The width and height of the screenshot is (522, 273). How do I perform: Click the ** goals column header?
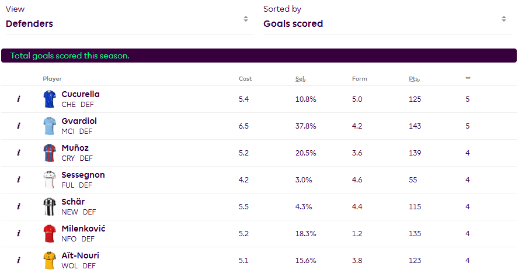(468, 79)
